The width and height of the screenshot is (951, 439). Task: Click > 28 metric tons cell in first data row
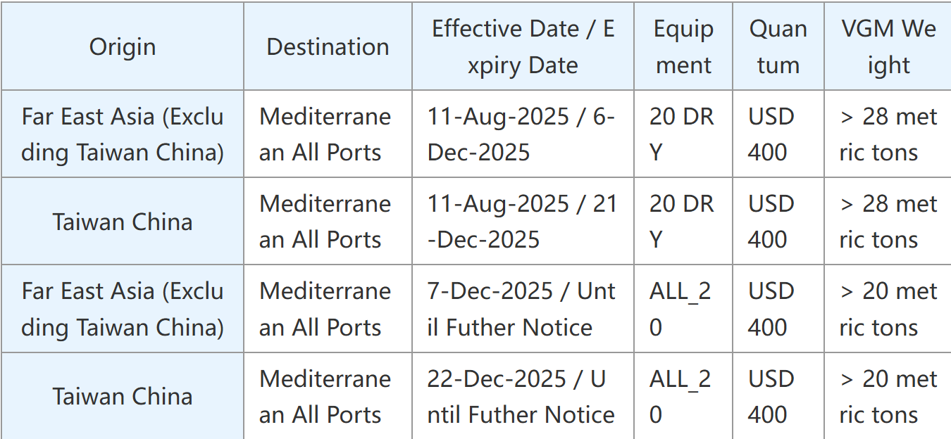(x=888, y=134)
